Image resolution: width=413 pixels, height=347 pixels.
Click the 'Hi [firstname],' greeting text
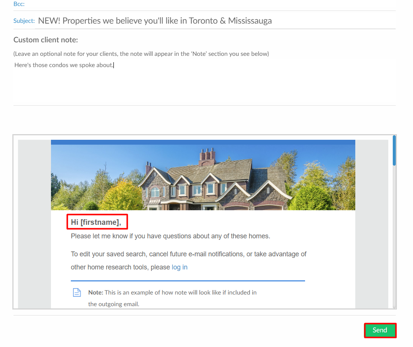(x=96, y=222)
